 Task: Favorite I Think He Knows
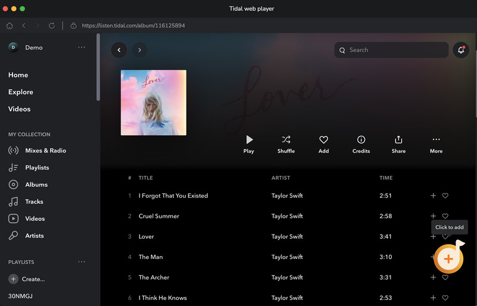445,298
